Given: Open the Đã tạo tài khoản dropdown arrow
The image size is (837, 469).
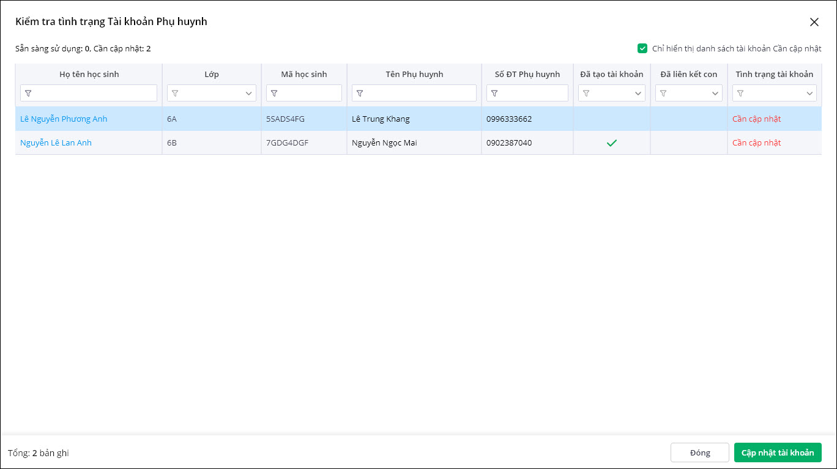Looking at the screenshot, I should click(x=638, y=94).
